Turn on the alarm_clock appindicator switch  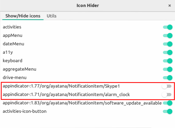point(167,95)
